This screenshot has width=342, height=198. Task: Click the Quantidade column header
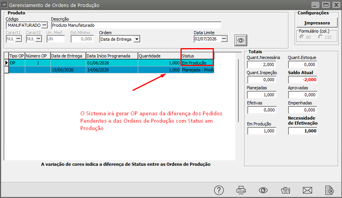pos(160,56)
